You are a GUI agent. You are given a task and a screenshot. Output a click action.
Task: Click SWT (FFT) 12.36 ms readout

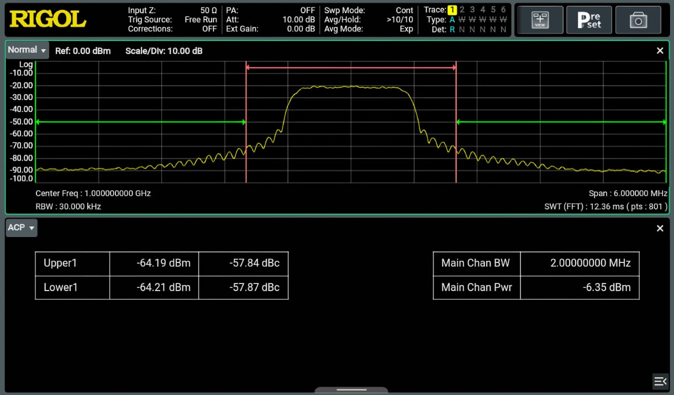click(606, 207)
